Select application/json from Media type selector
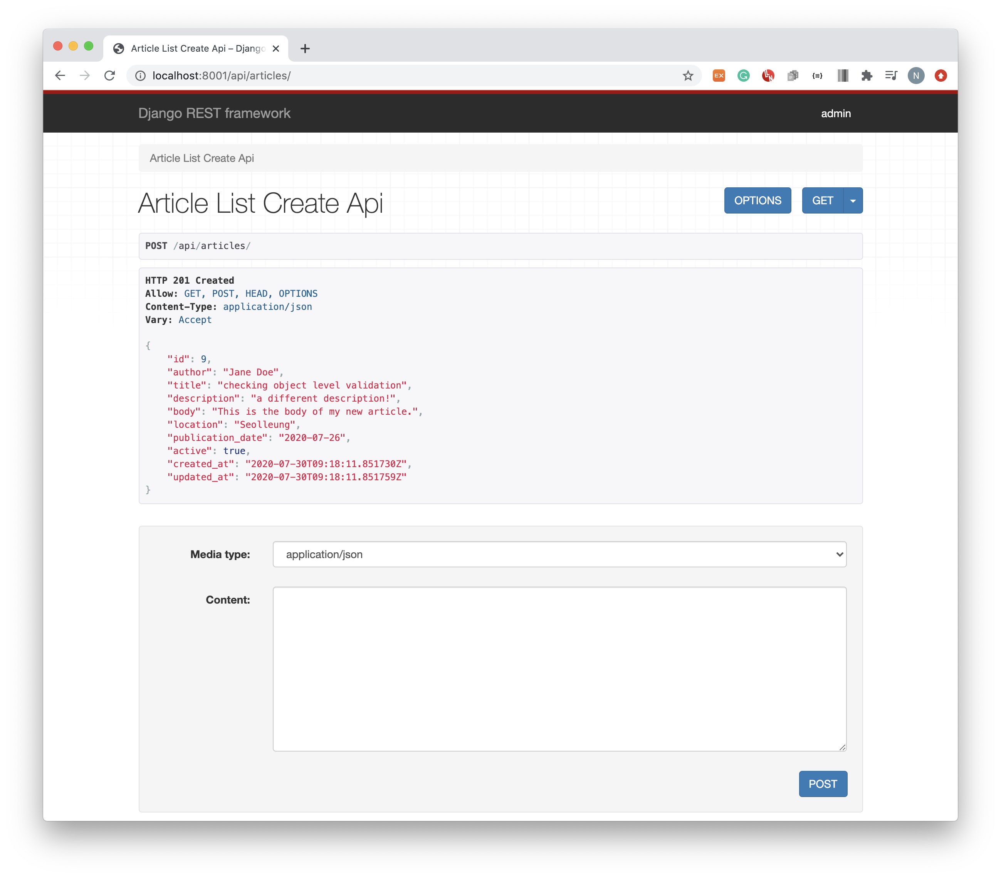 coord(559,554)
